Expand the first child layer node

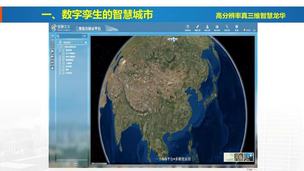tap(60, 50)
